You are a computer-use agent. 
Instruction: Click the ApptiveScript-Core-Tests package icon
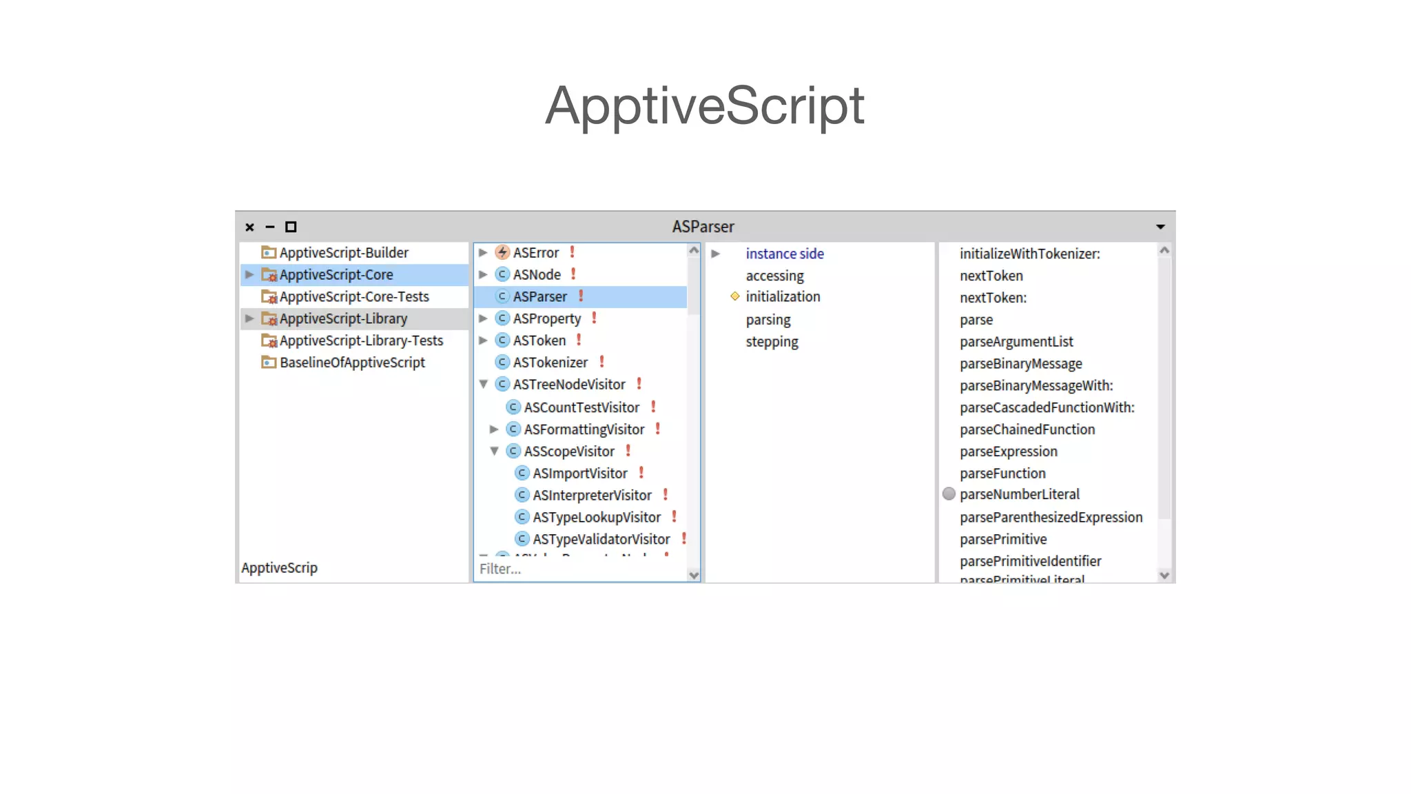pyautogui.click(x=269, y=296)
